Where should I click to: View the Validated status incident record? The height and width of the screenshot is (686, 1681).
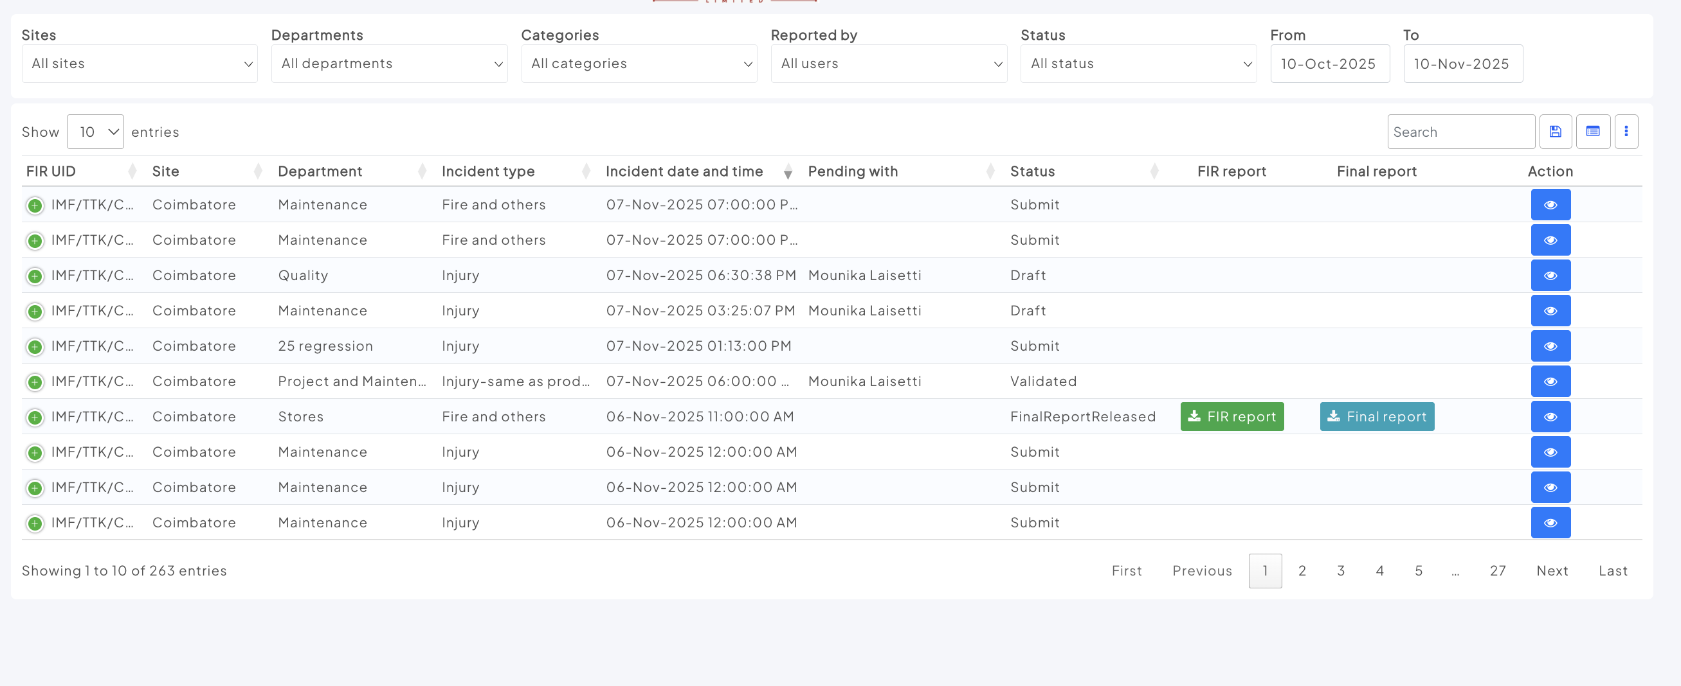tap(1550, 382)
